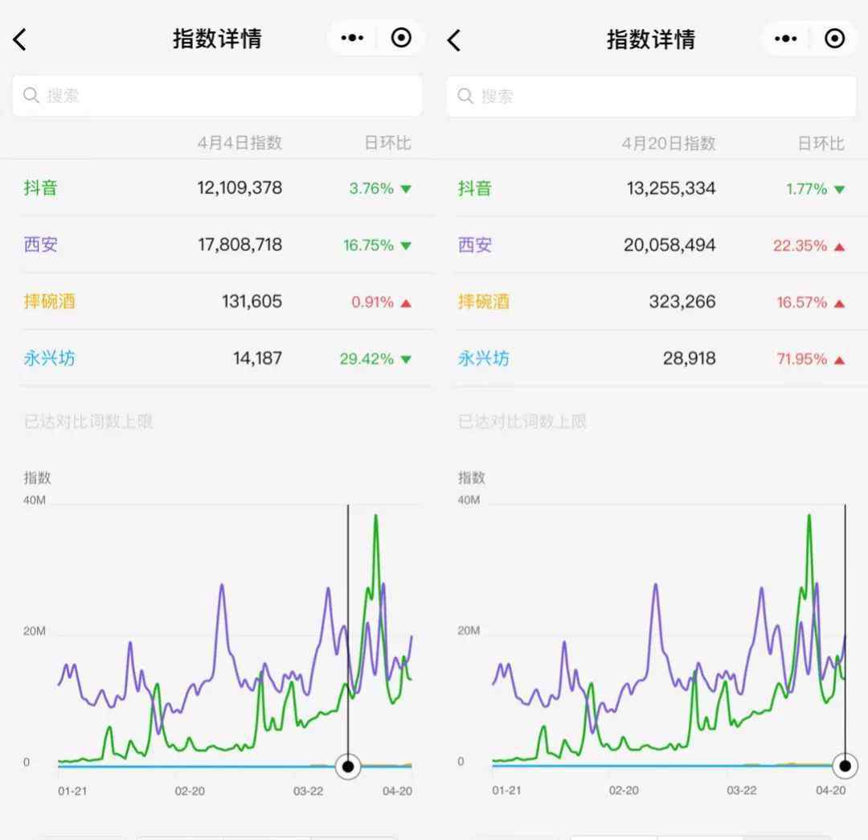This screenshot has width=868, height=840.
Task: Click the 20M axis label on right chart
Action: pos(469,631)
